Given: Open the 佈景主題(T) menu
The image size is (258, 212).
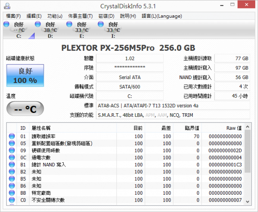Looking at the screenshot, I should pyautogui.click(x=81, y=16).
